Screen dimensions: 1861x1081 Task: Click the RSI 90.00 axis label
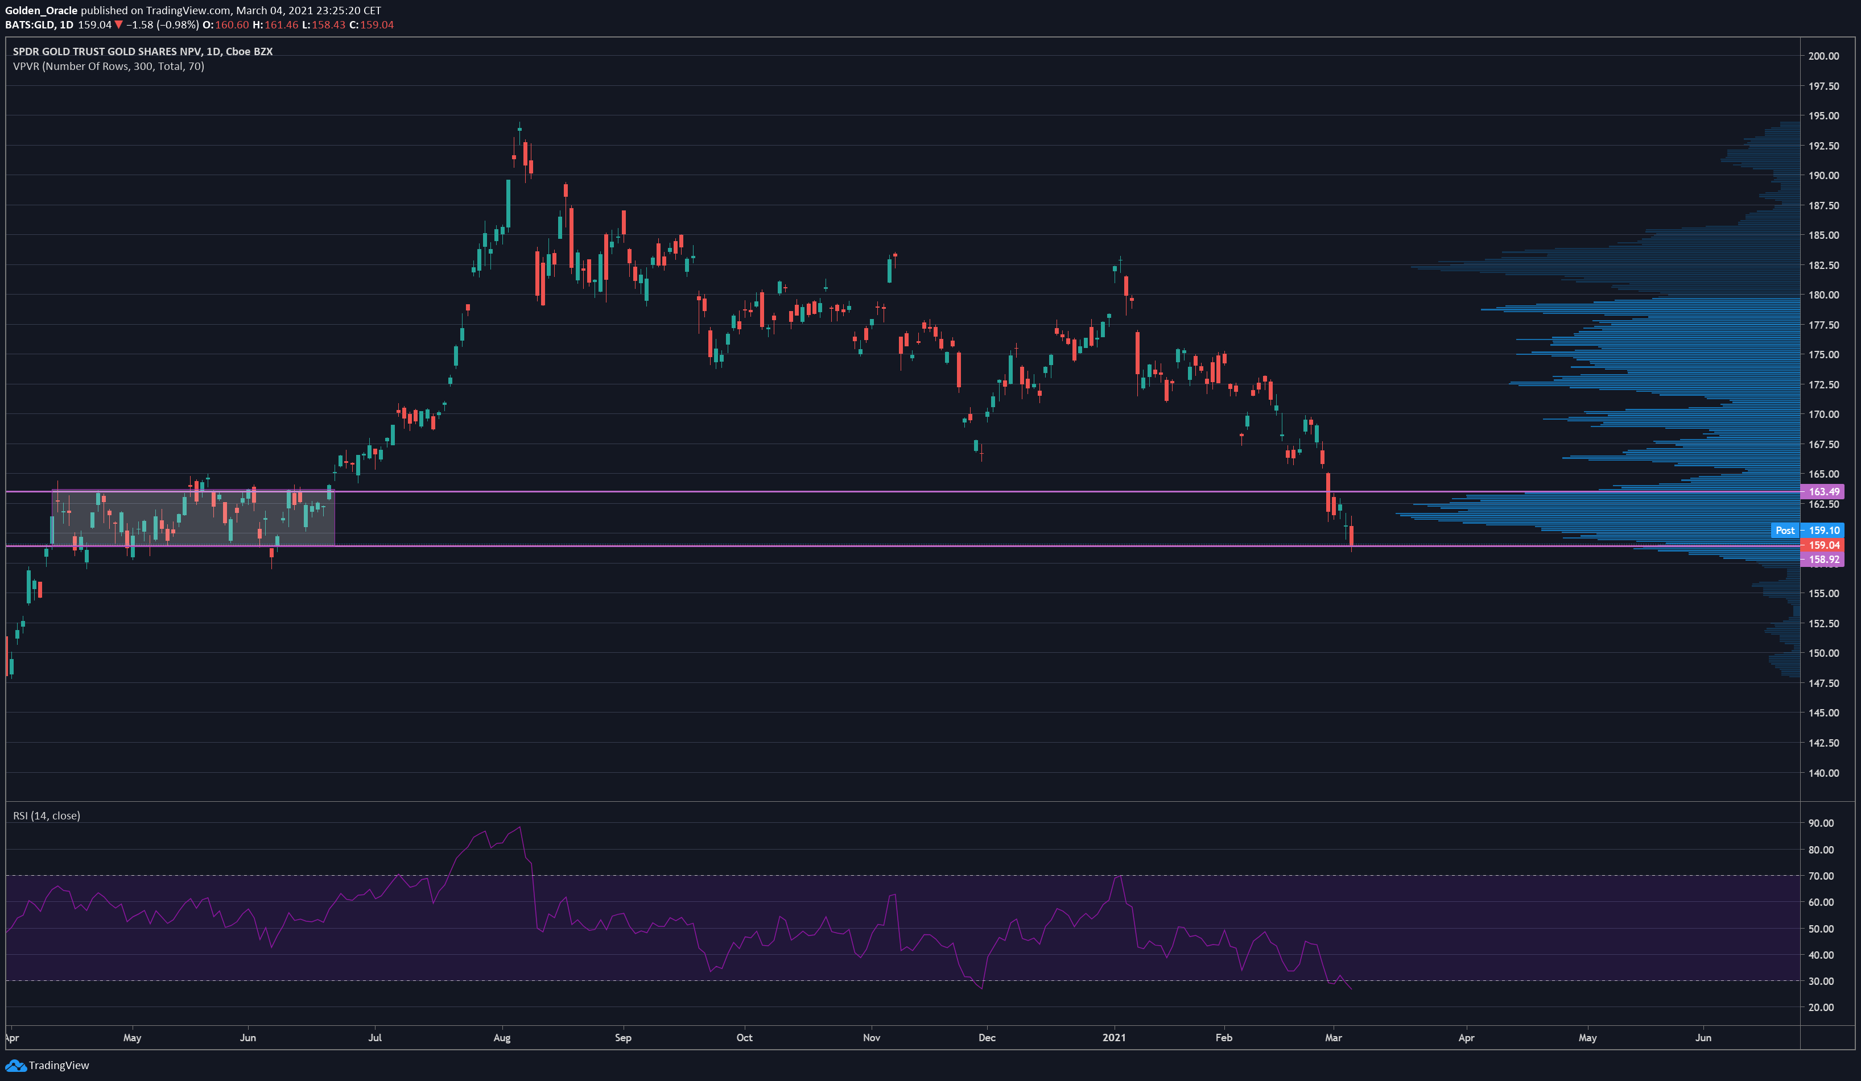1821,823
